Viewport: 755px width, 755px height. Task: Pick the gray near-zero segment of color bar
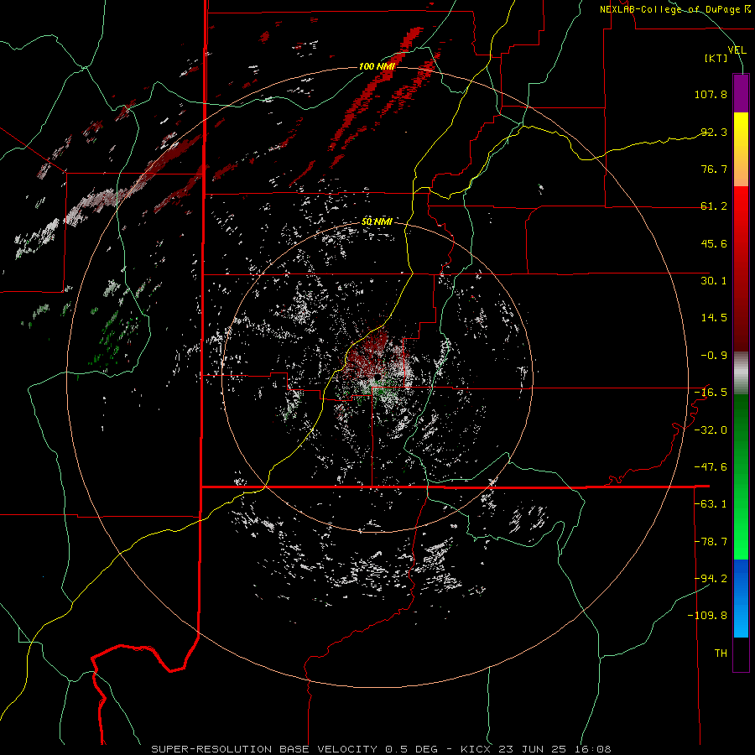(x=741, y=373)
